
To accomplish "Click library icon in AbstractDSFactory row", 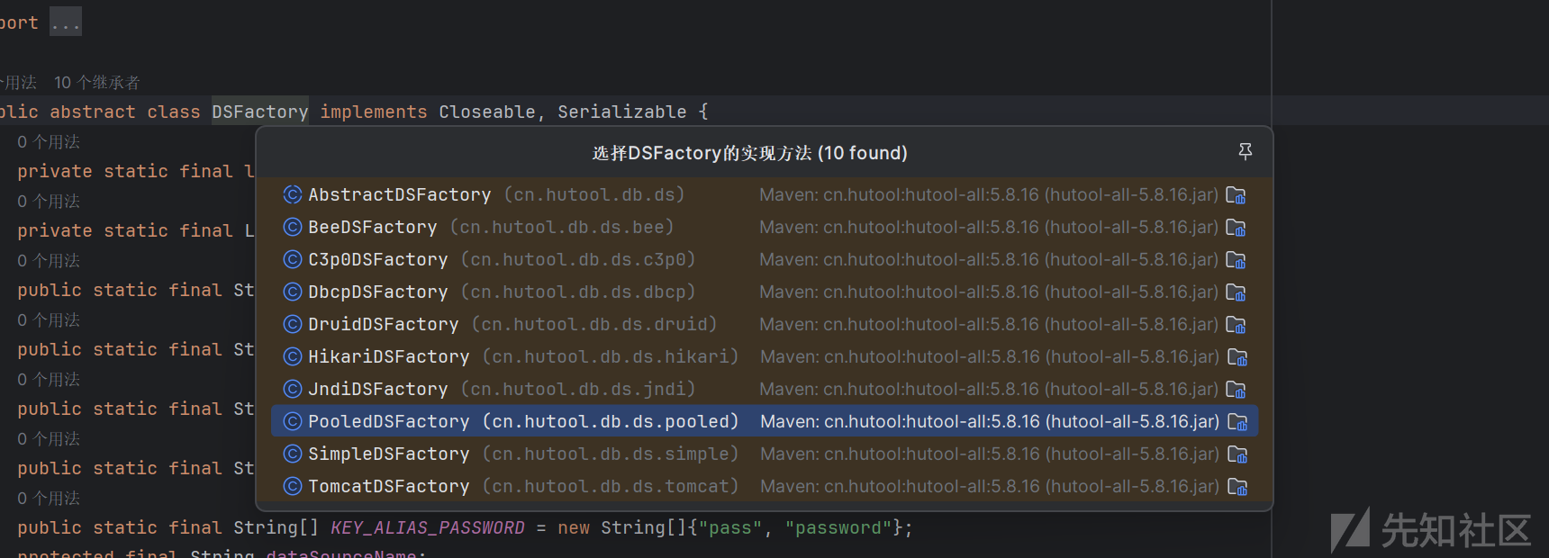I will [x=1236, y=195].
